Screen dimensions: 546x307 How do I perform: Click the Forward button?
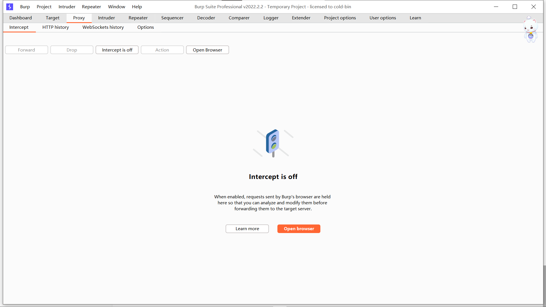(26, 50)
